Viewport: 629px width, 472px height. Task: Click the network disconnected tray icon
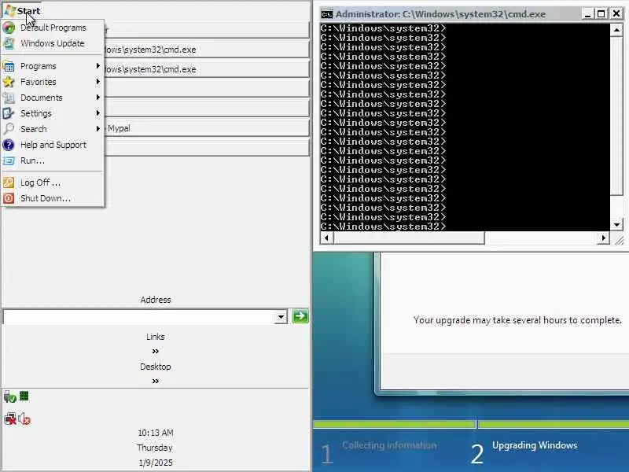[10, 419]
